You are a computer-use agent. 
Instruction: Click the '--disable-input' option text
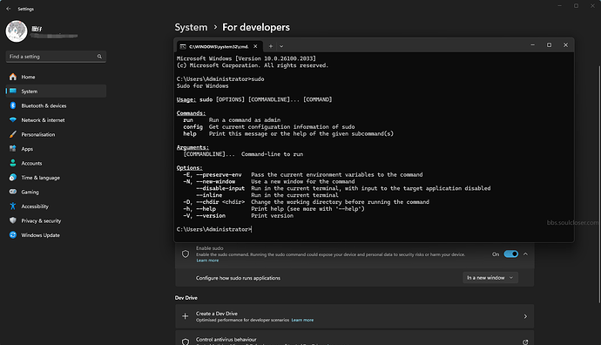pos(220,188)
